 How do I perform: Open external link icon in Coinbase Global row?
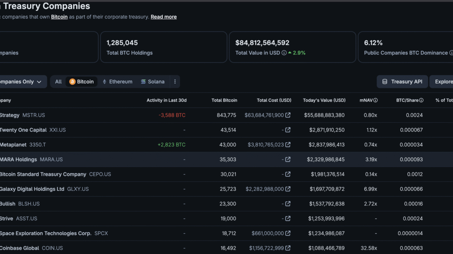(x=288, y=248)
